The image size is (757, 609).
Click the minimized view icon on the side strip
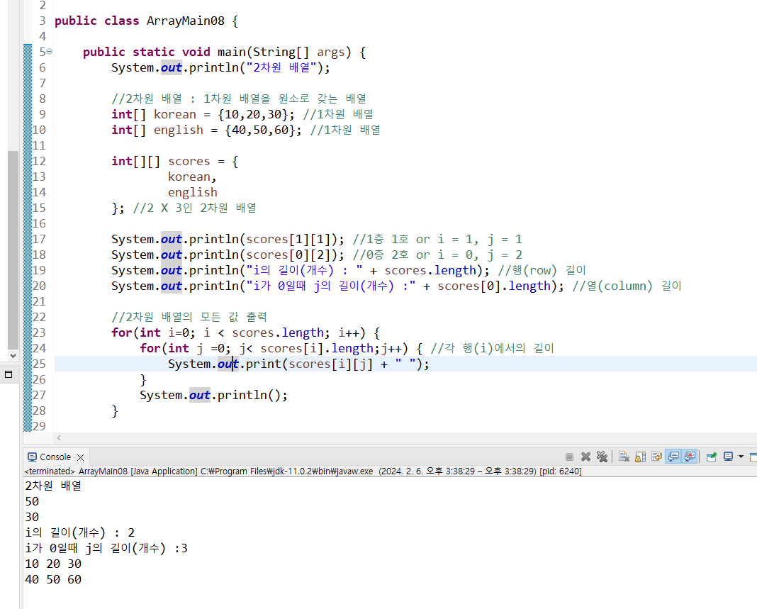click(9, 374)
